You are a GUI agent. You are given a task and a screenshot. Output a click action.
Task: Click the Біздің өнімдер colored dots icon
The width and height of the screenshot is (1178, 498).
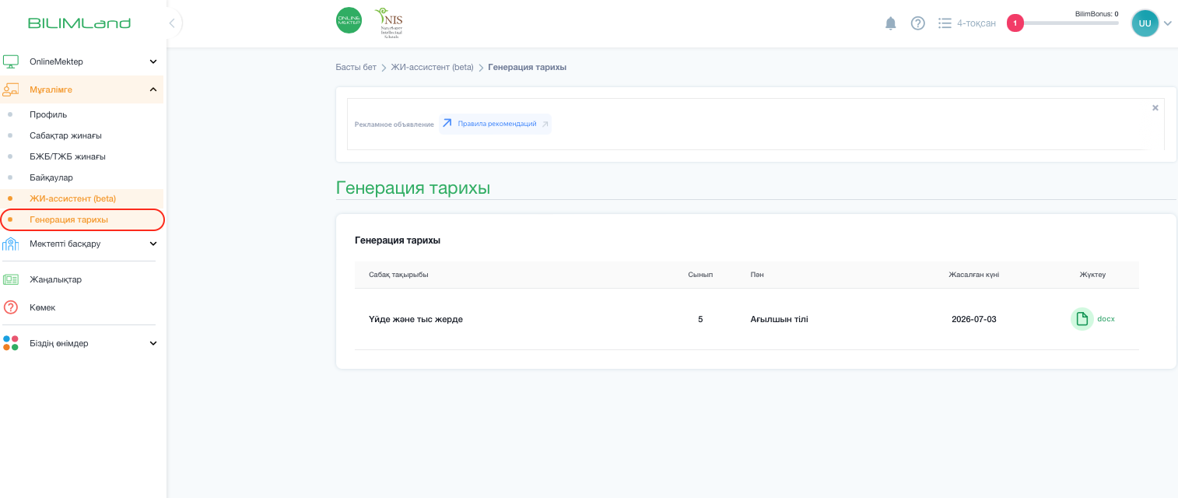pos(11,343)
